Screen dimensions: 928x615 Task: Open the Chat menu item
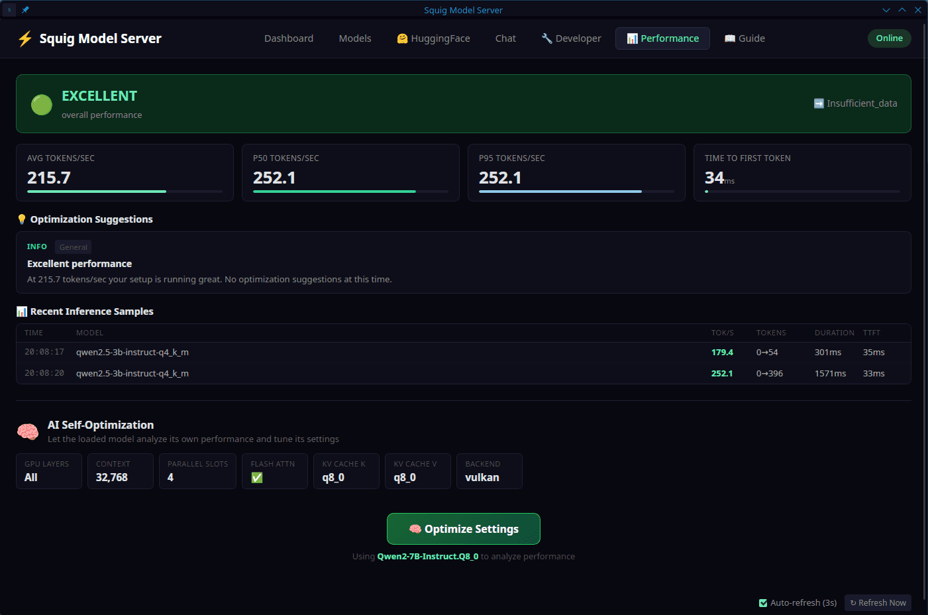[x=505, y=38]
